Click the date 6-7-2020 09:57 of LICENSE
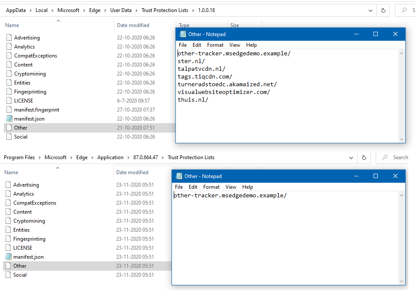 pyautogui.click(x=133, y=100)
